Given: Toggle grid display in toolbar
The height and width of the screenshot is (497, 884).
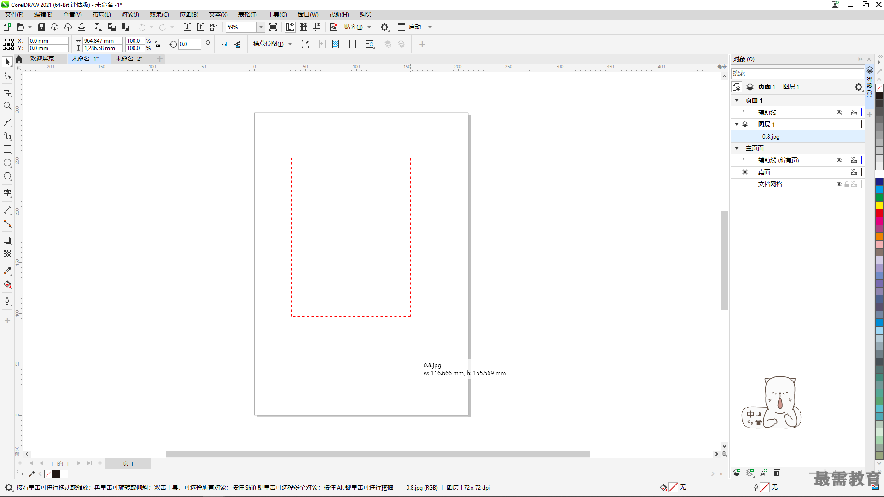Looking at the screenshot, I should [x=303, y=27].
